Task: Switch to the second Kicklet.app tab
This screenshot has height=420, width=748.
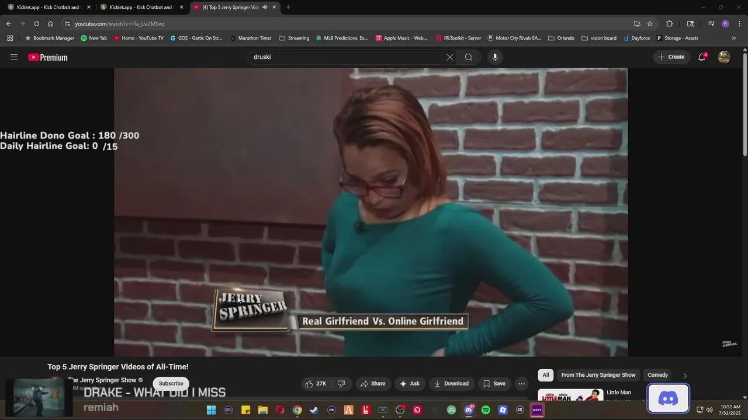Action: pos(142,7)
